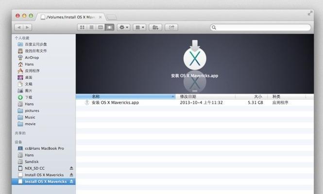This screenshot has width=323, height=194.
Task: Sort by the 名称 column header
Action: pos(125,97)
